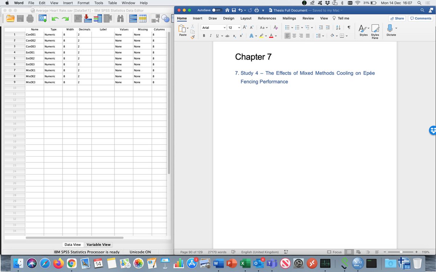Image resolution: width=436 pixels, height=272 pixels.
Task: Open the borders dropdown arrow
Action: 347,36
